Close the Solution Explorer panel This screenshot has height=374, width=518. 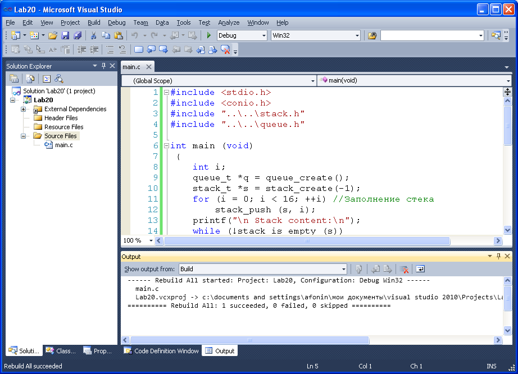[112, 66]
